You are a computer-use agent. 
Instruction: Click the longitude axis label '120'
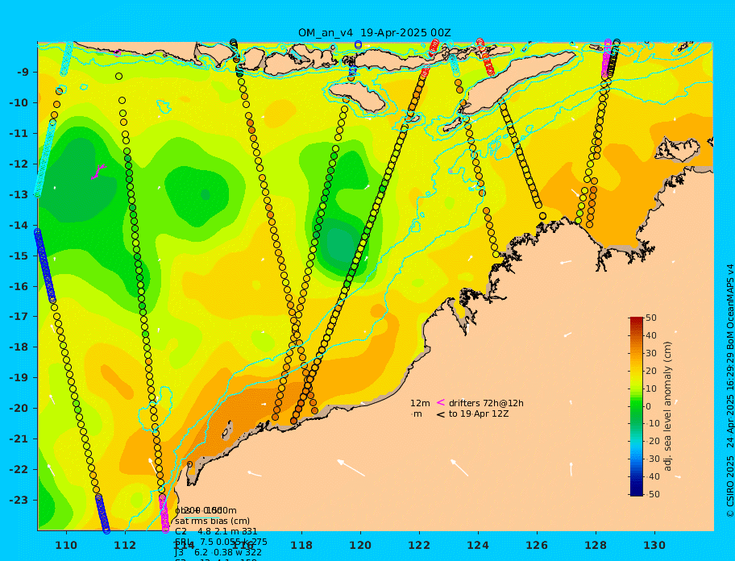tap(360, 545)
